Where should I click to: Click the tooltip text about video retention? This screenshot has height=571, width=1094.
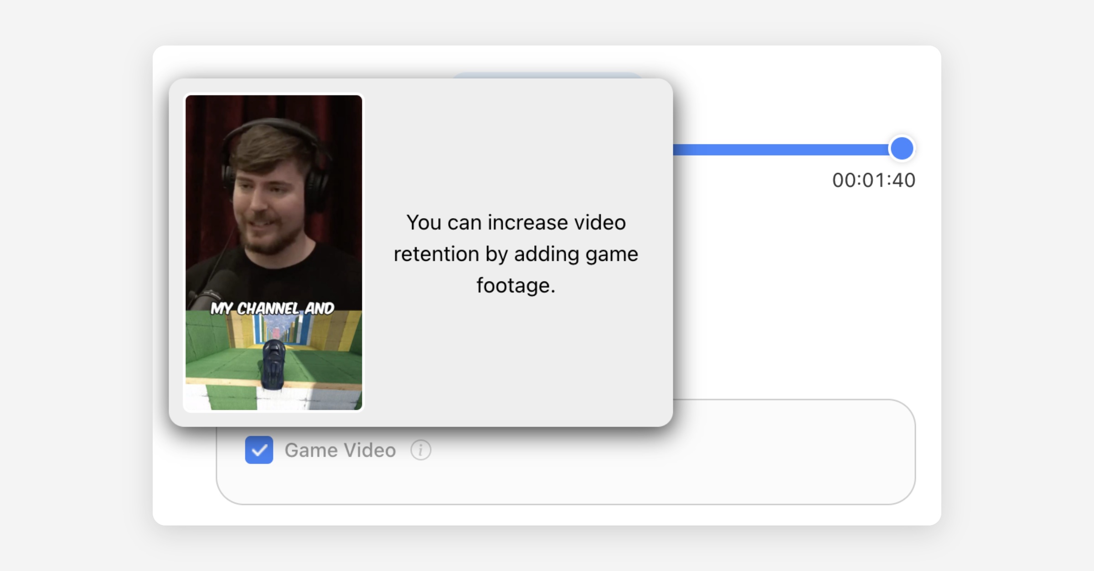[516, 253]
